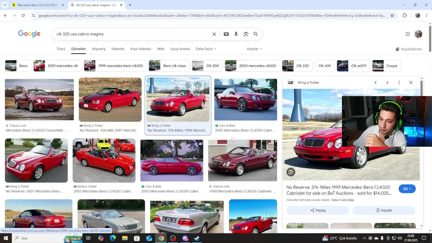Viewport: 432px width, 243px height.
Task: Open Windows Start menu
Action: 6,238
